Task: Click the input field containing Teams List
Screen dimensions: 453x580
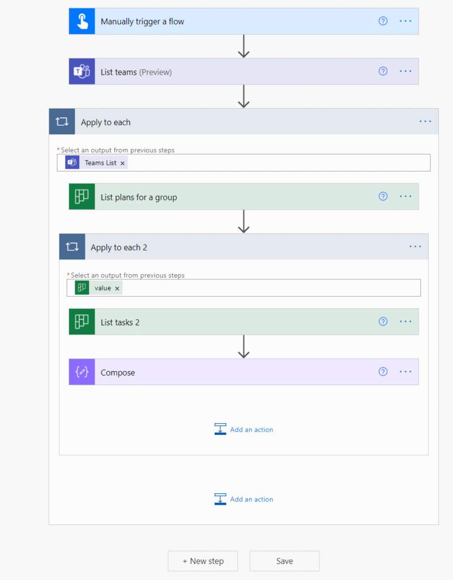Action: click(x=243, y=163)
